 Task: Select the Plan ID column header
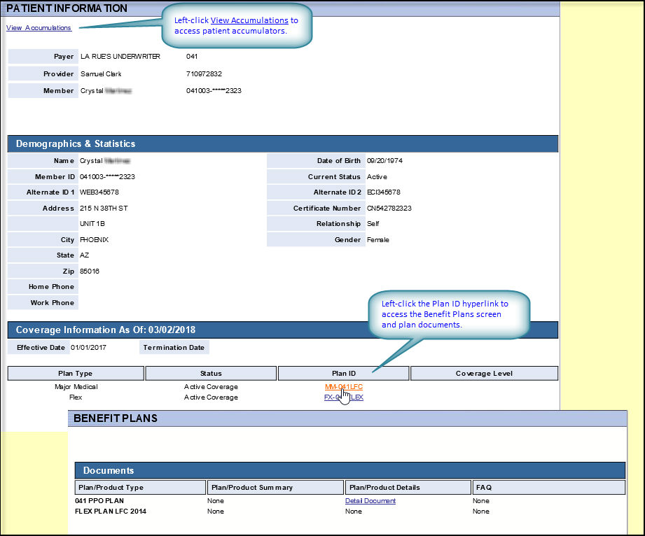(343, 374)
